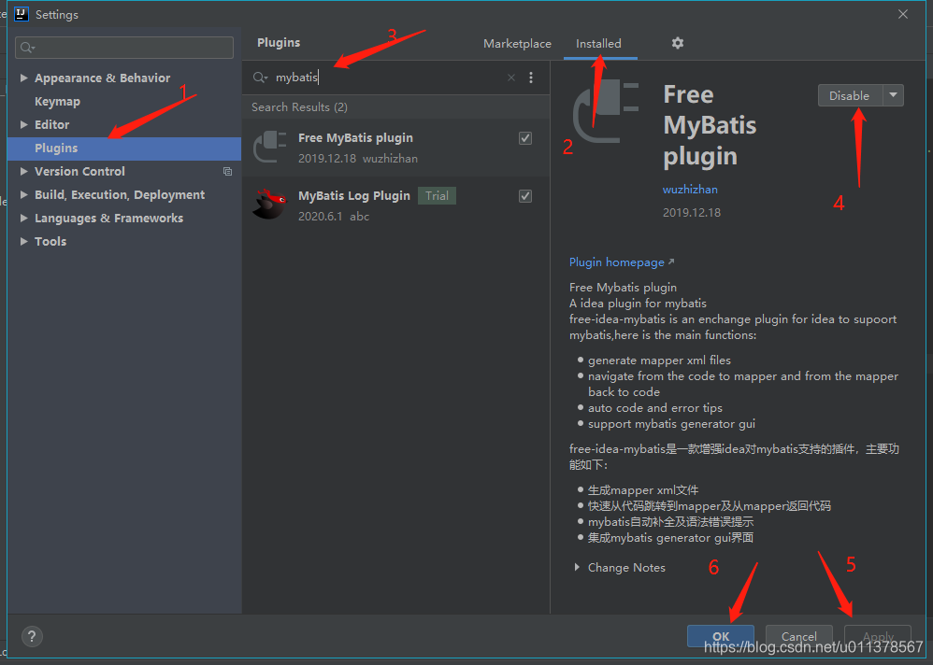Click the Version Control copy-settings icon

coord(227,171)
